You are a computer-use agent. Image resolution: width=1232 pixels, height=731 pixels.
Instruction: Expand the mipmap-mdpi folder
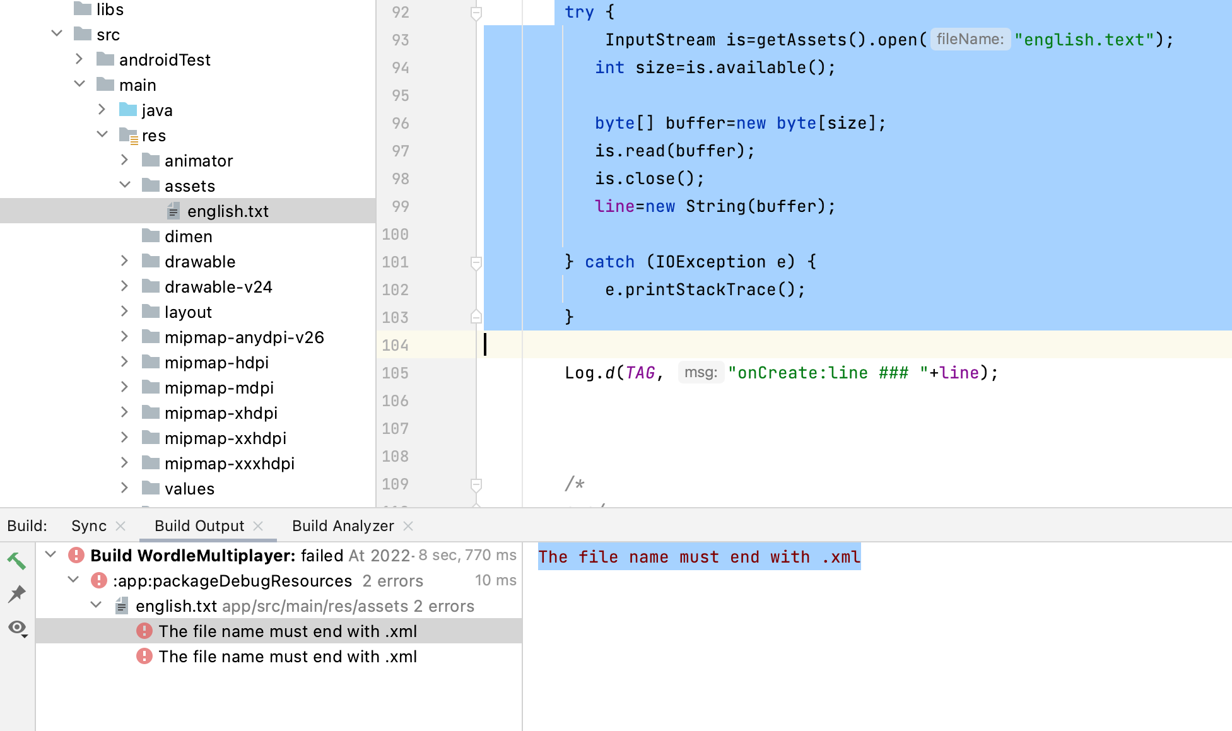click(x=124, y=387)
